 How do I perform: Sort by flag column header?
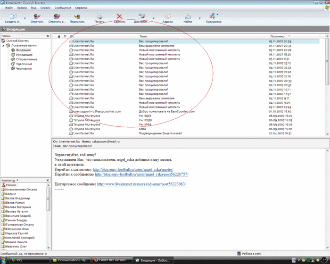click(x=65, y=36)
